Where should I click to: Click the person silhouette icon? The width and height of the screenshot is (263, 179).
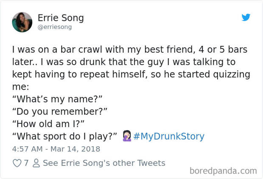[x=36, y=163]
